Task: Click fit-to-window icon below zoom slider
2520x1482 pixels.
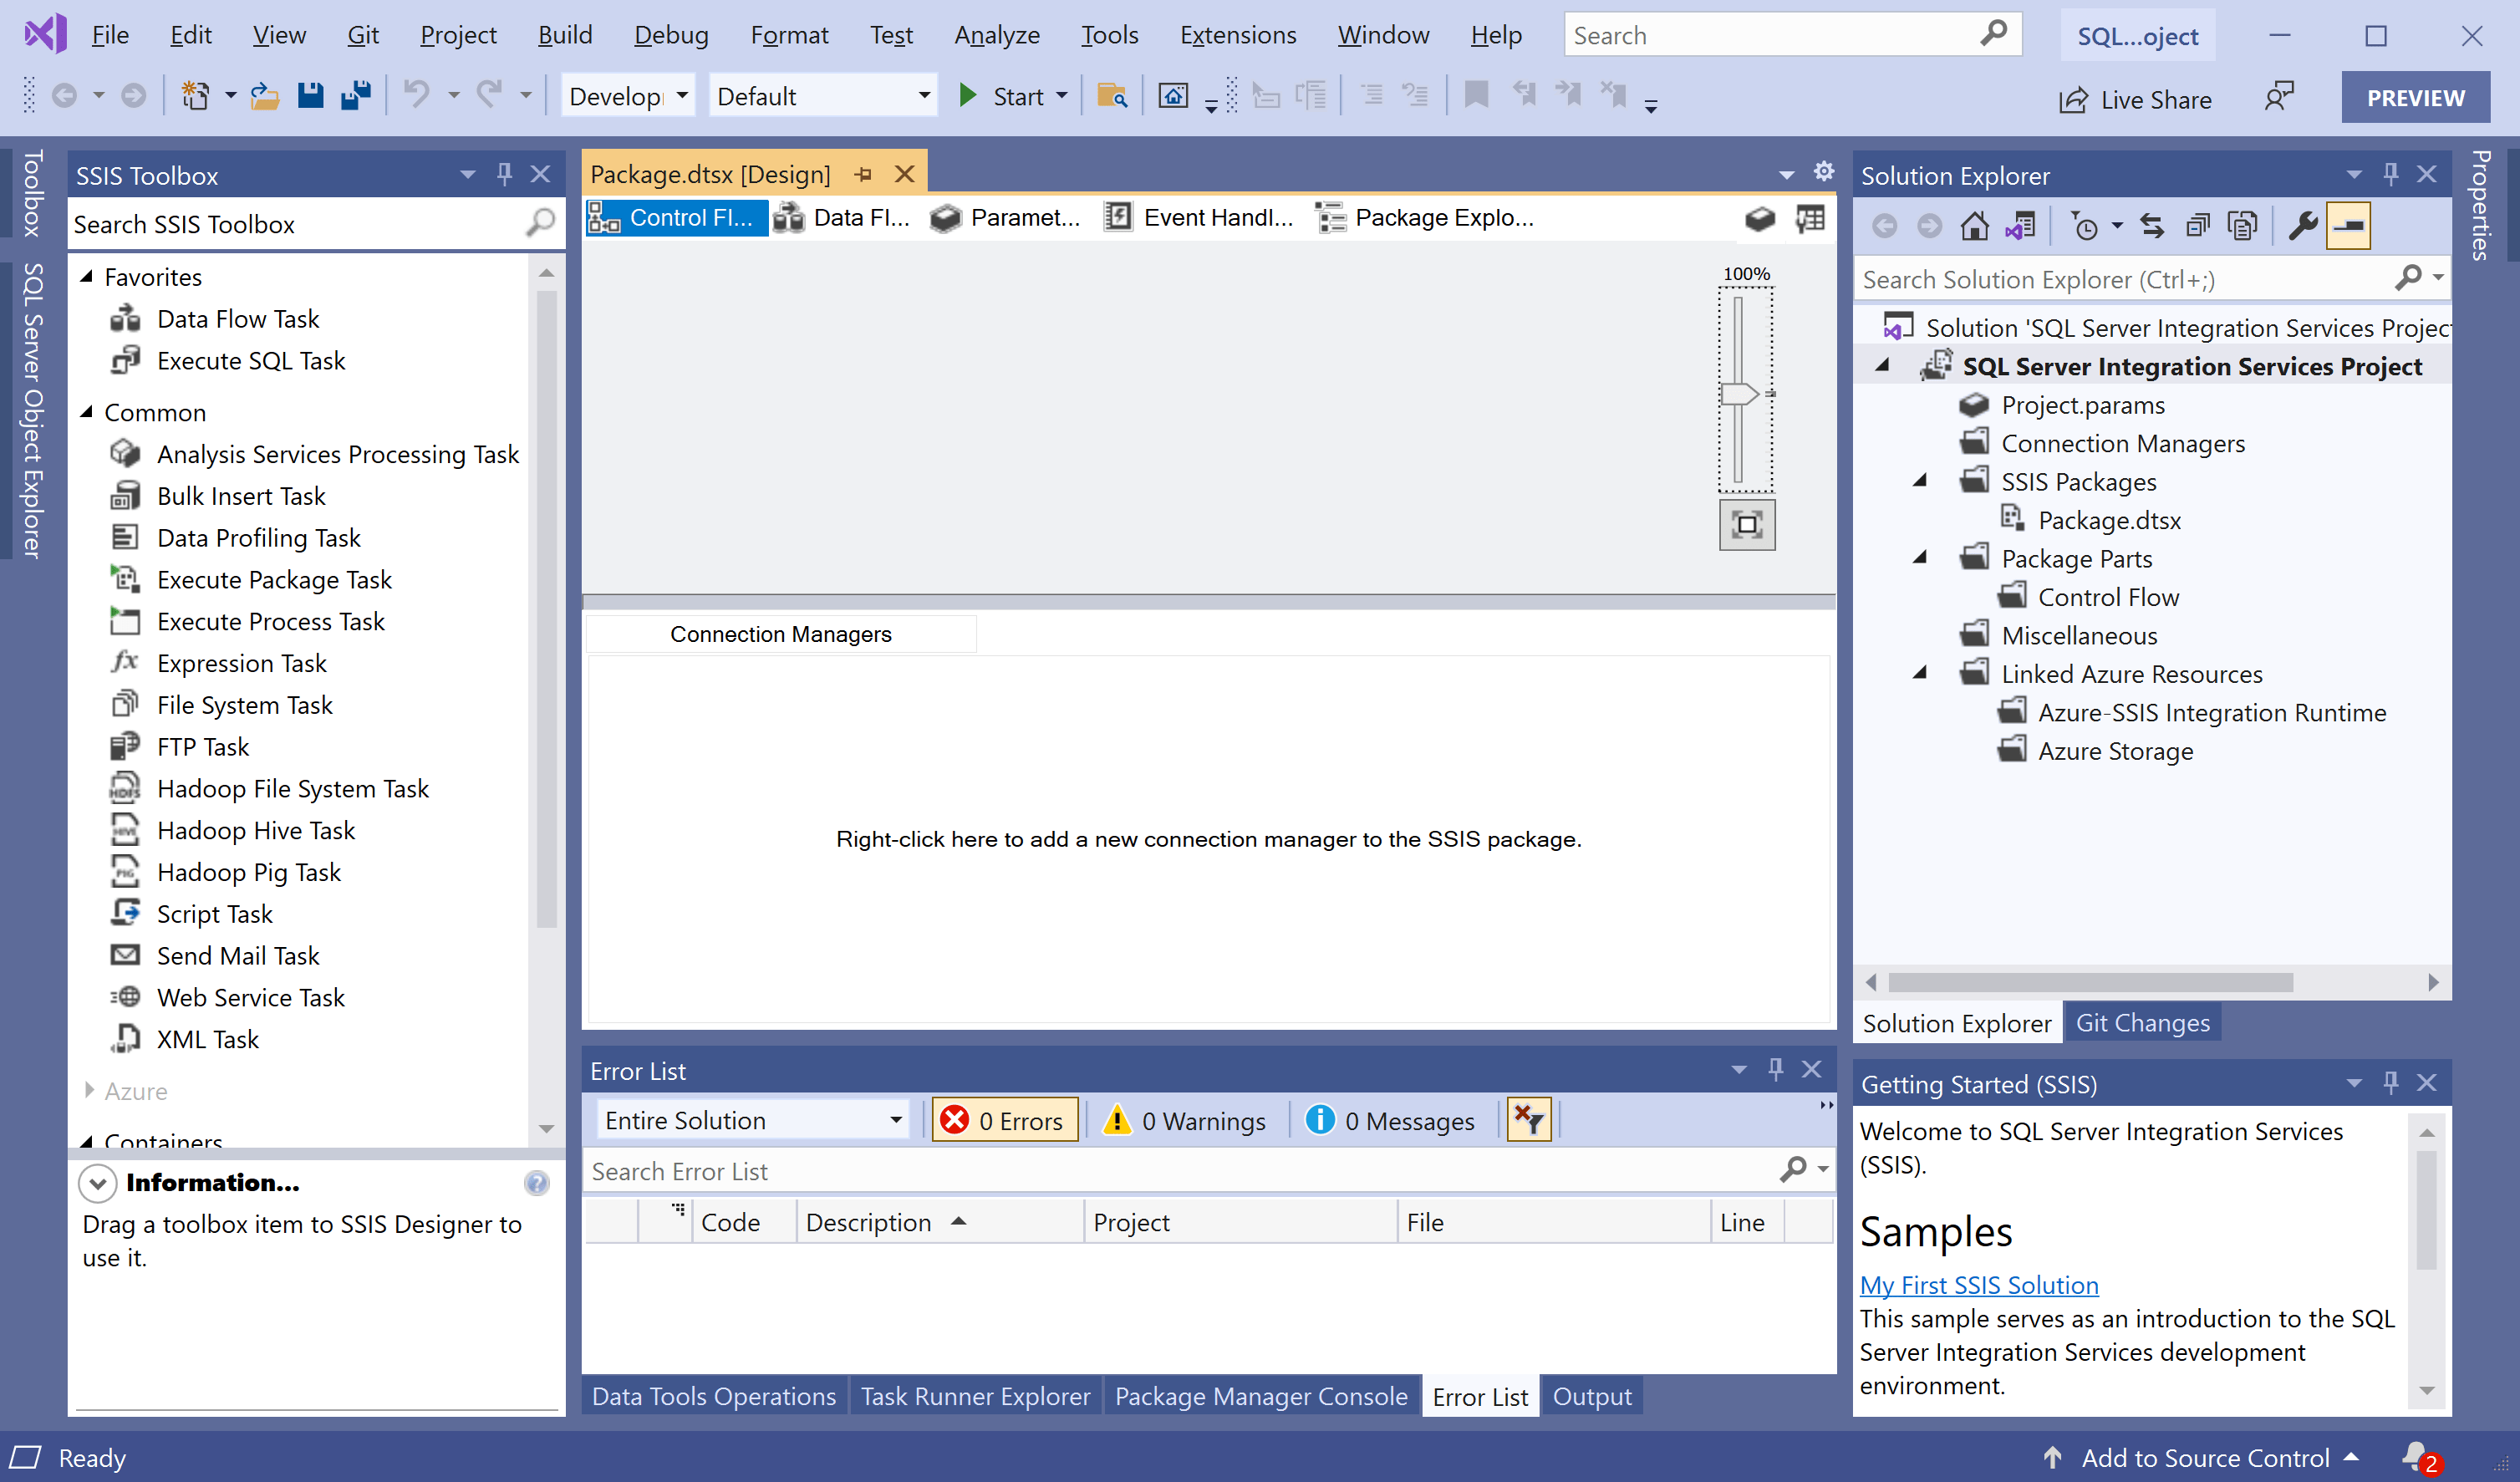Action: (1746, 525)
